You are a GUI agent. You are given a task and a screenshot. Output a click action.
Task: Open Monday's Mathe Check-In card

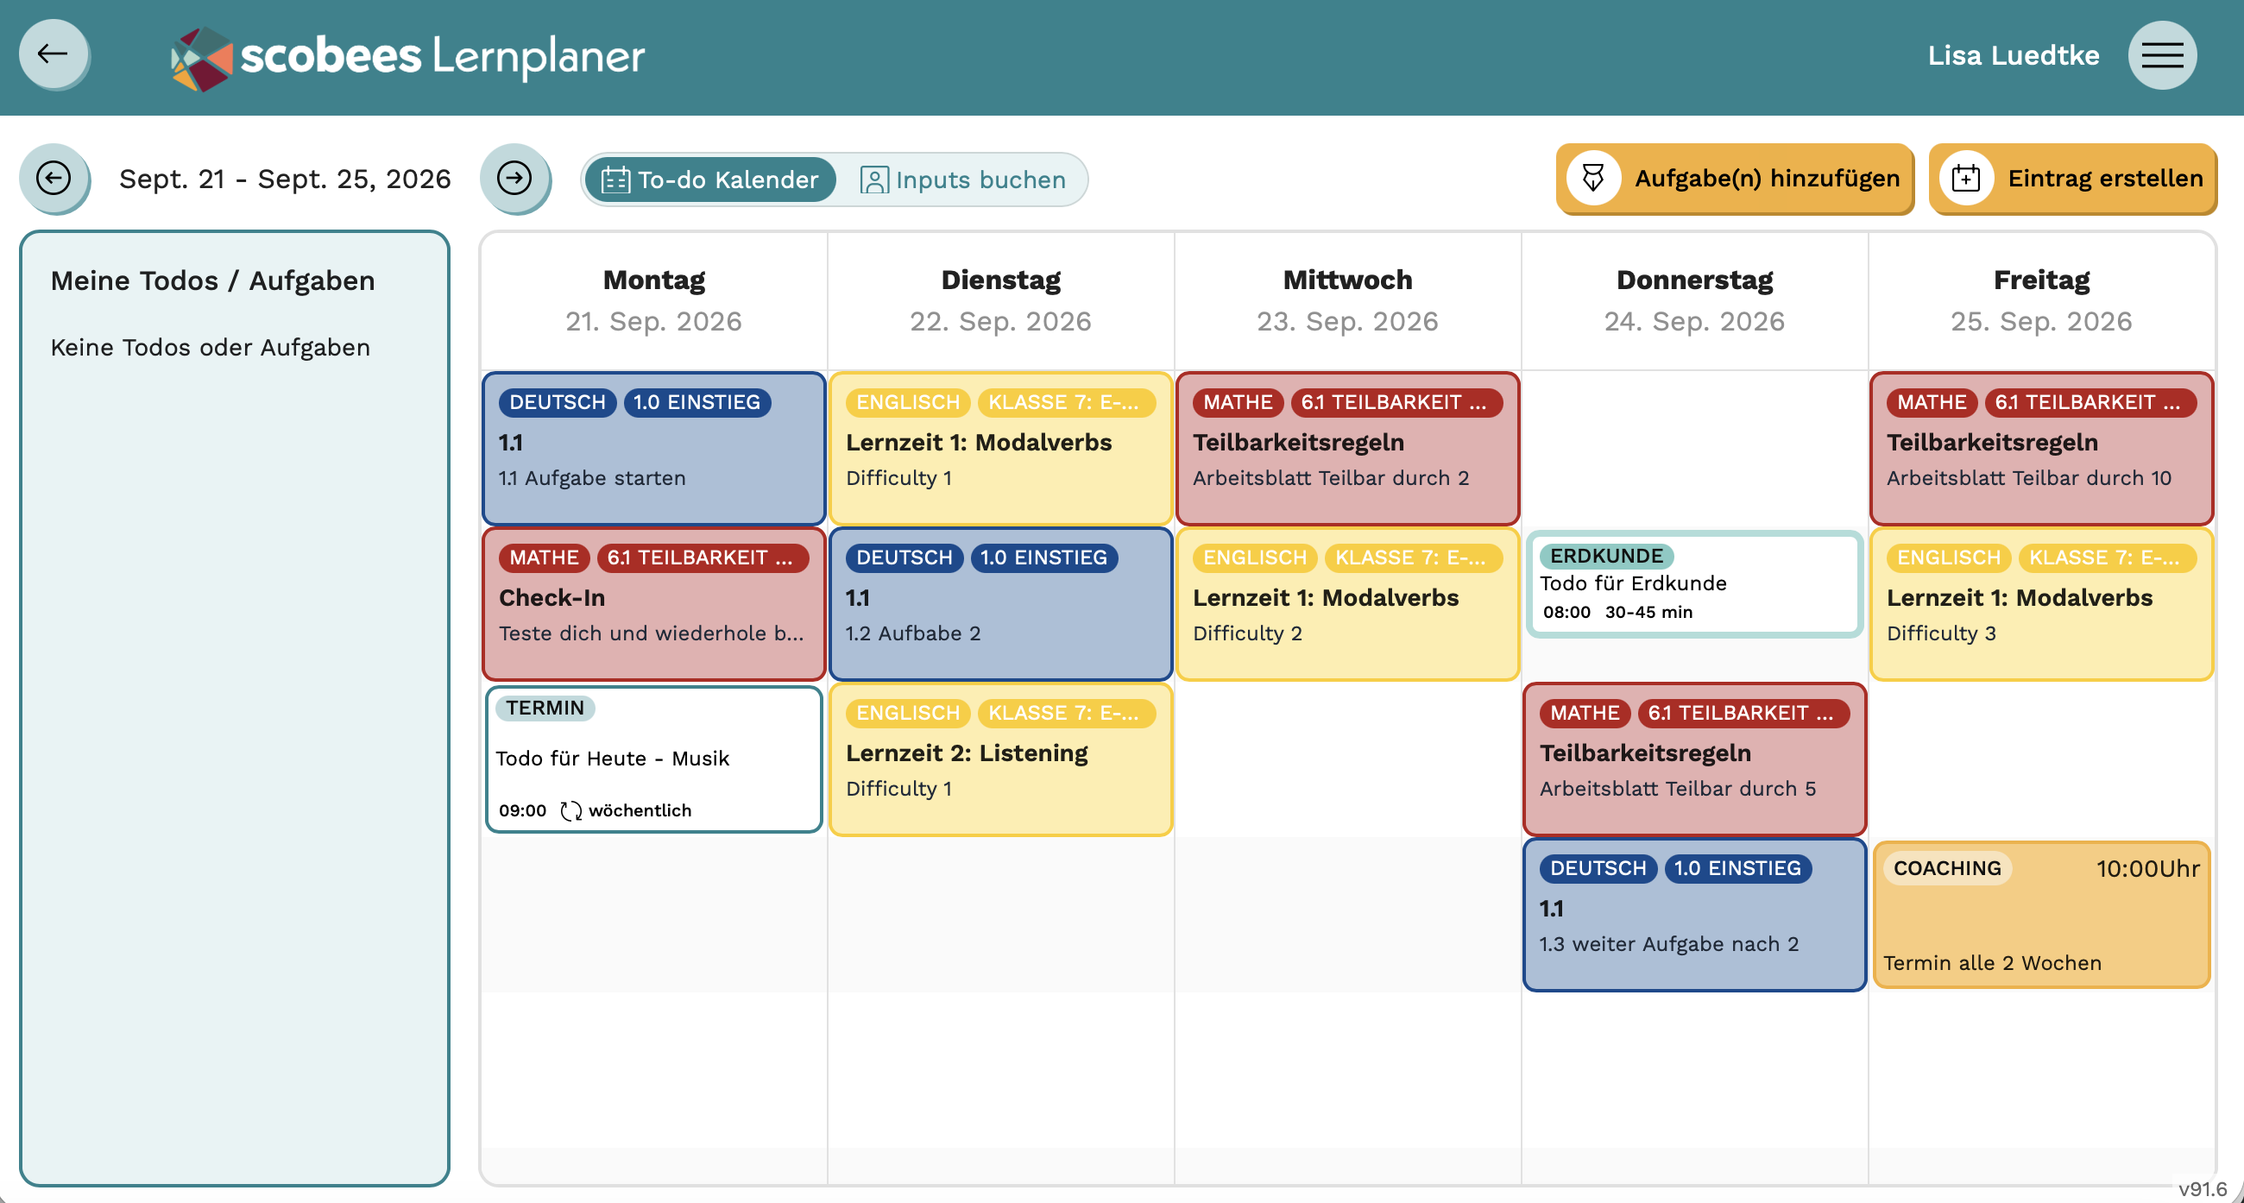pos(653,604)
